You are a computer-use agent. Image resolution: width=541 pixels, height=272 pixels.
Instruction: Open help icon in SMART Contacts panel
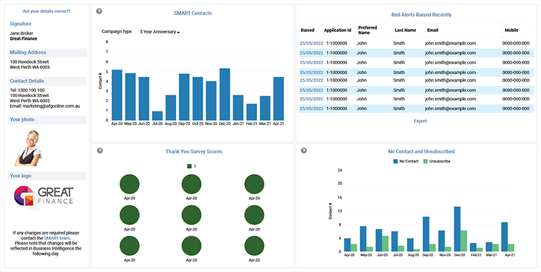tap(99, 11)
